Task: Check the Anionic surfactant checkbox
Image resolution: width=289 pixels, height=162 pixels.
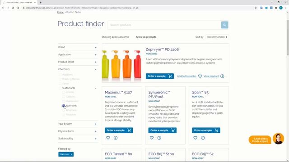Action: point(64,92)
